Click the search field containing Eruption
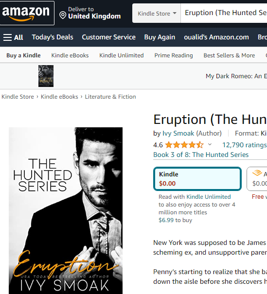Image resolution: width=267 pixels, height=294 pixels. click(x=224, y=13)
